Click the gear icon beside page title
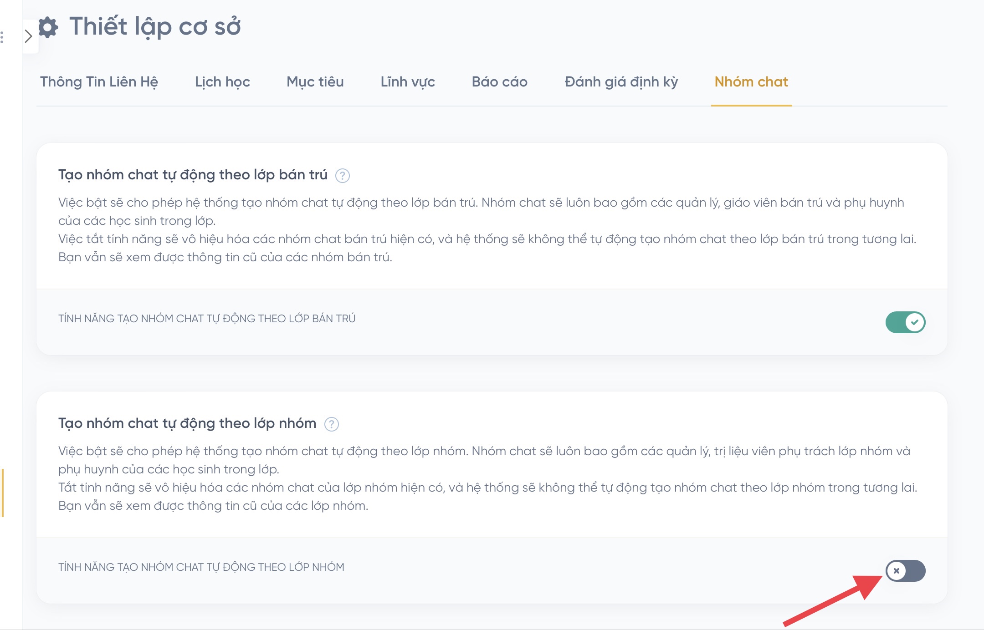 48,27
